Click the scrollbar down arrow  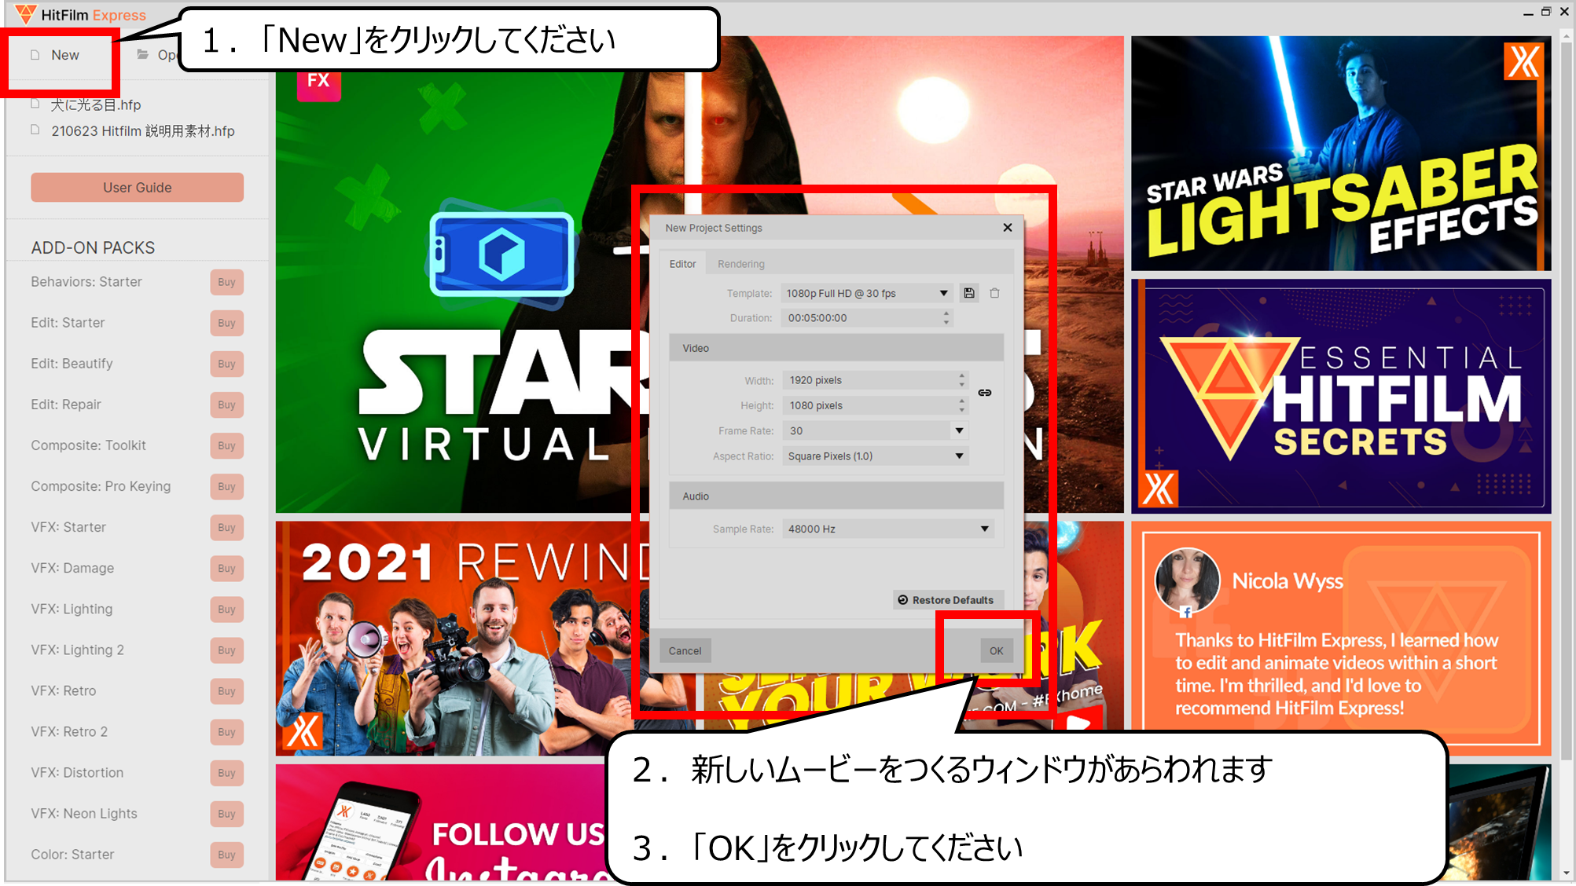tap(1566, 873)
